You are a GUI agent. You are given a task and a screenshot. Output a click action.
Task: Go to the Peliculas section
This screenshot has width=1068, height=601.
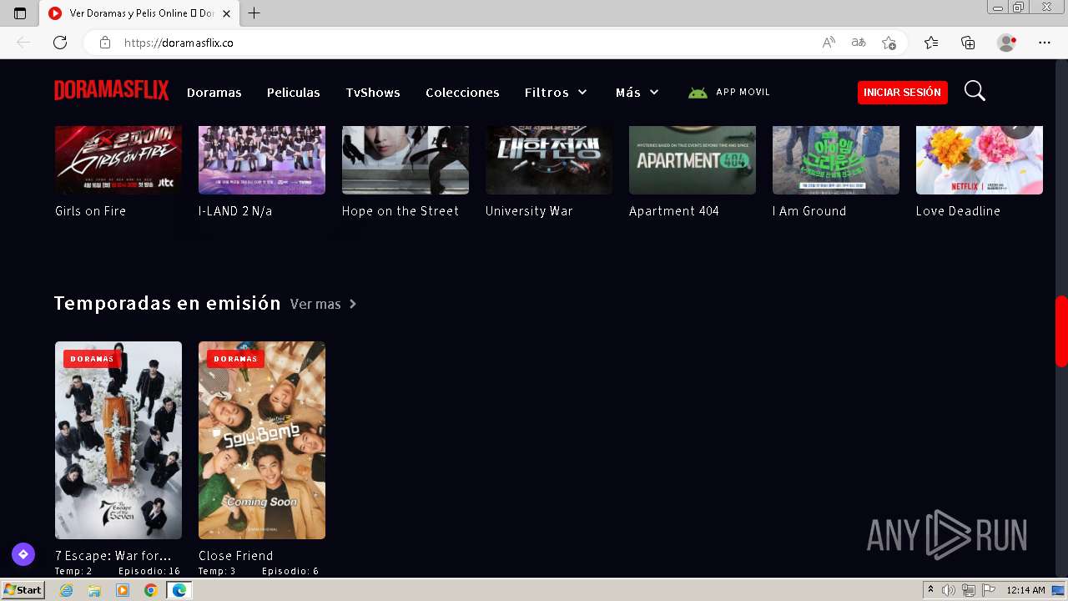point(294,93)
